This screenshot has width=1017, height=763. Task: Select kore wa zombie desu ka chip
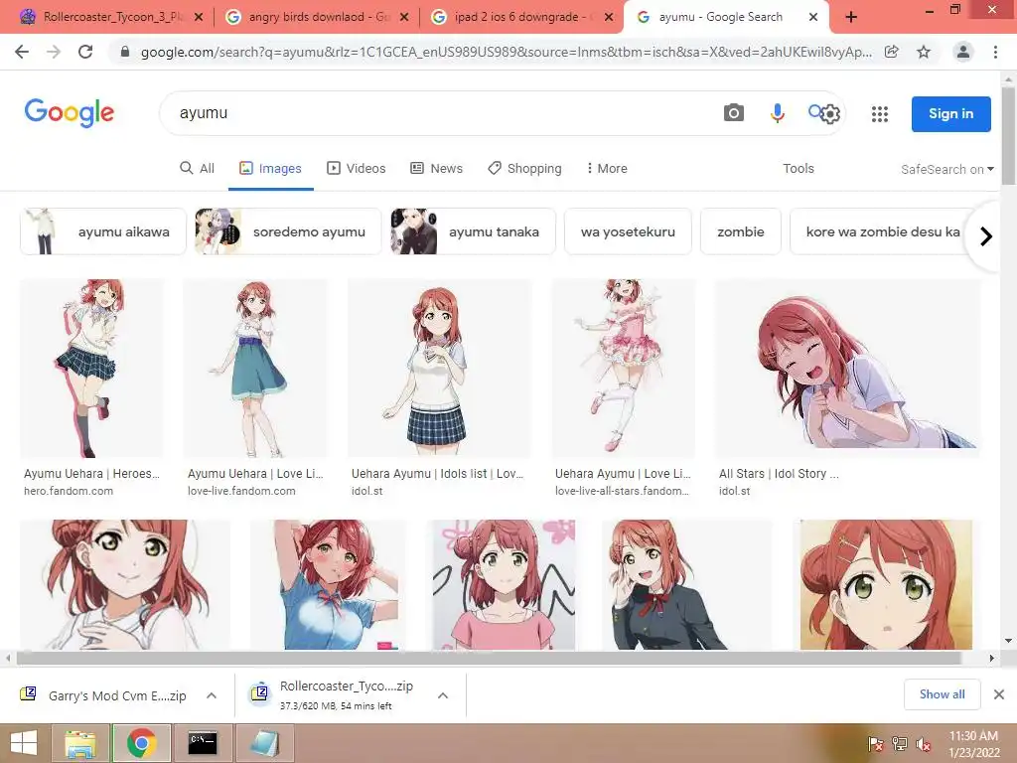tap(883, 231)
